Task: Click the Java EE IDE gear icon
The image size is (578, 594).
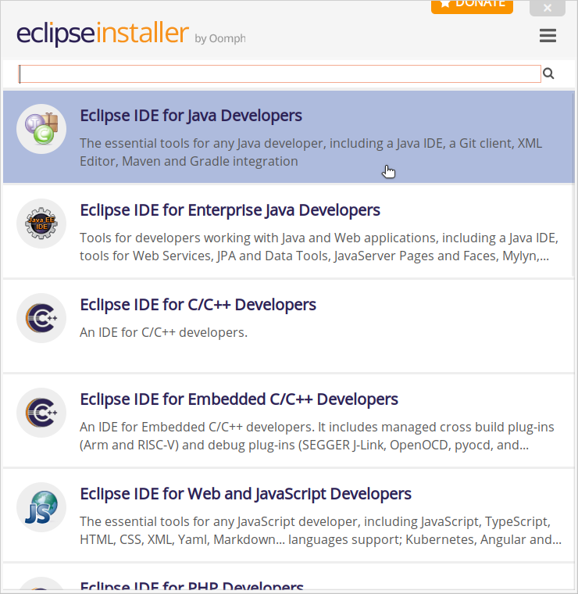Action: tap(41, 224)
